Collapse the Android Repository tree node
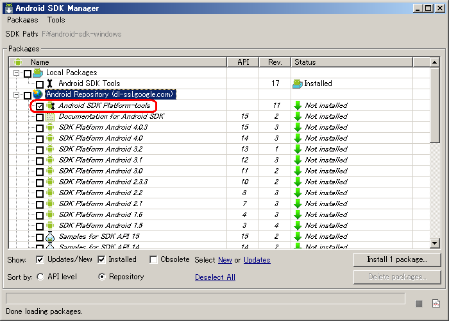Screen dimensions: 449x321 point(16,94)
